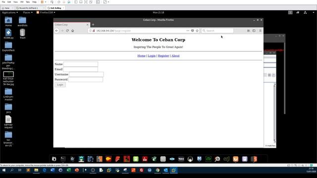Open pics folder on desktop

8,108
